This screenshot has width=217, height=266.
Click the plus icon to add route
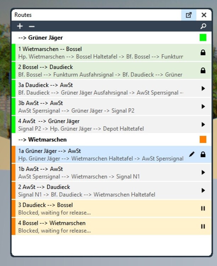[20, 26]
